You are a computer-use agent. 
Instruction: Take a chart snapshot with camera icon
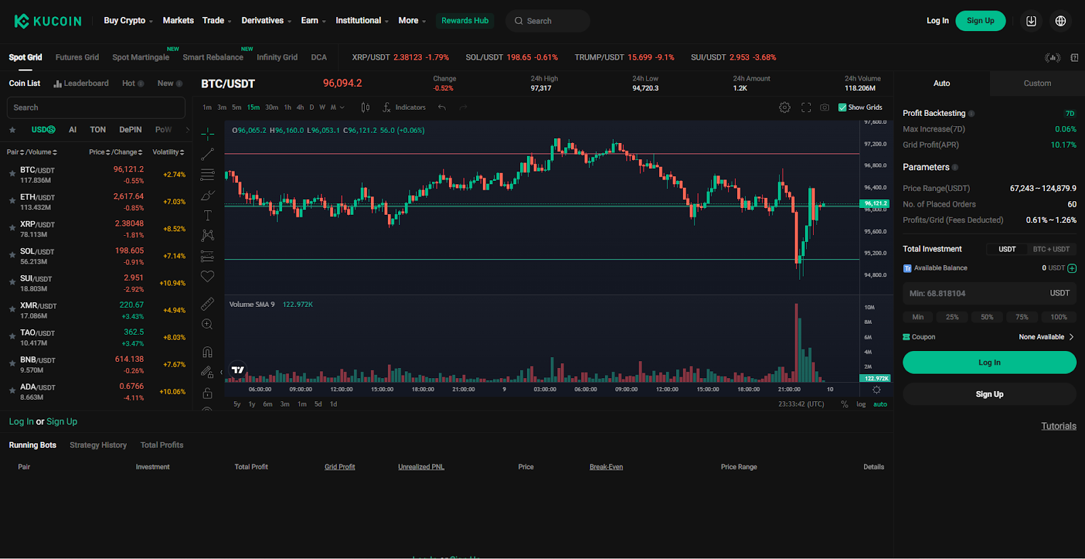pyautogui.click(x=825, y=107)
